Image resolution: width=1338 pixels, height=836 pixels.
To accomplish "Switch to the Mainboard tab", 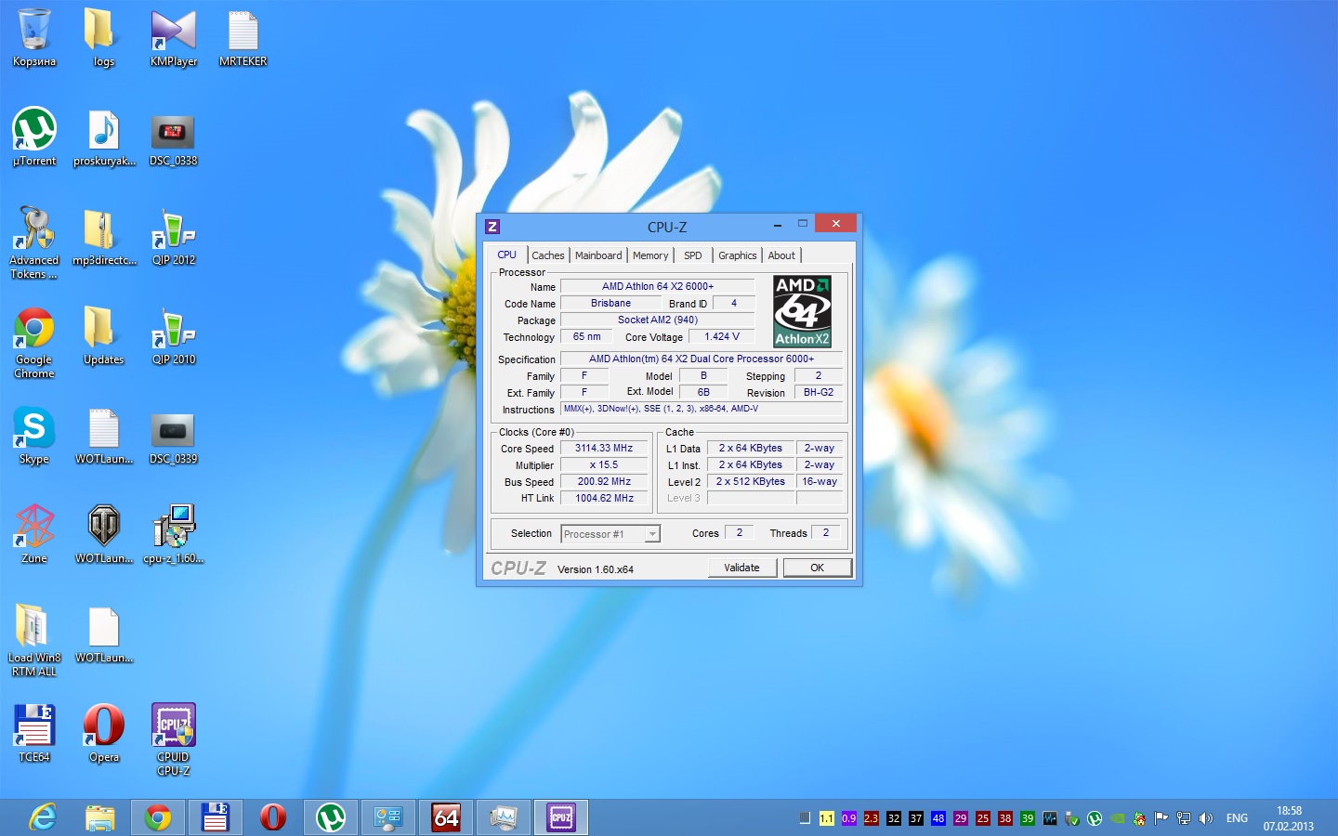I will (598, 255).
